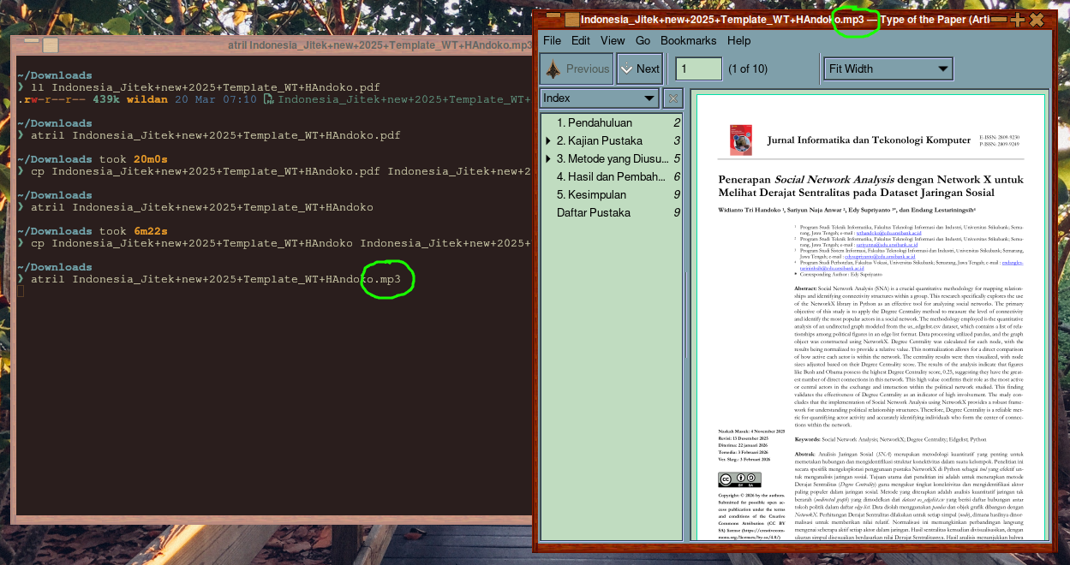Open the File menu

(552, 40)
